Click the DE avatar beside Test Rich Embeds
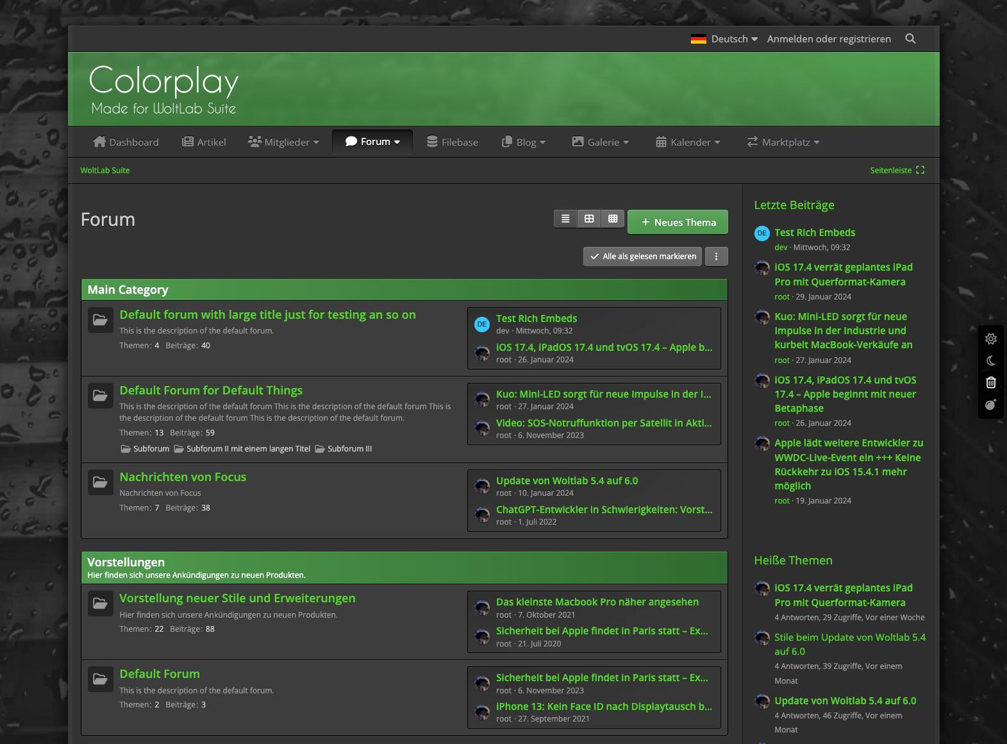This screenshot has width=1007, height=744. (x=481, y=325)
